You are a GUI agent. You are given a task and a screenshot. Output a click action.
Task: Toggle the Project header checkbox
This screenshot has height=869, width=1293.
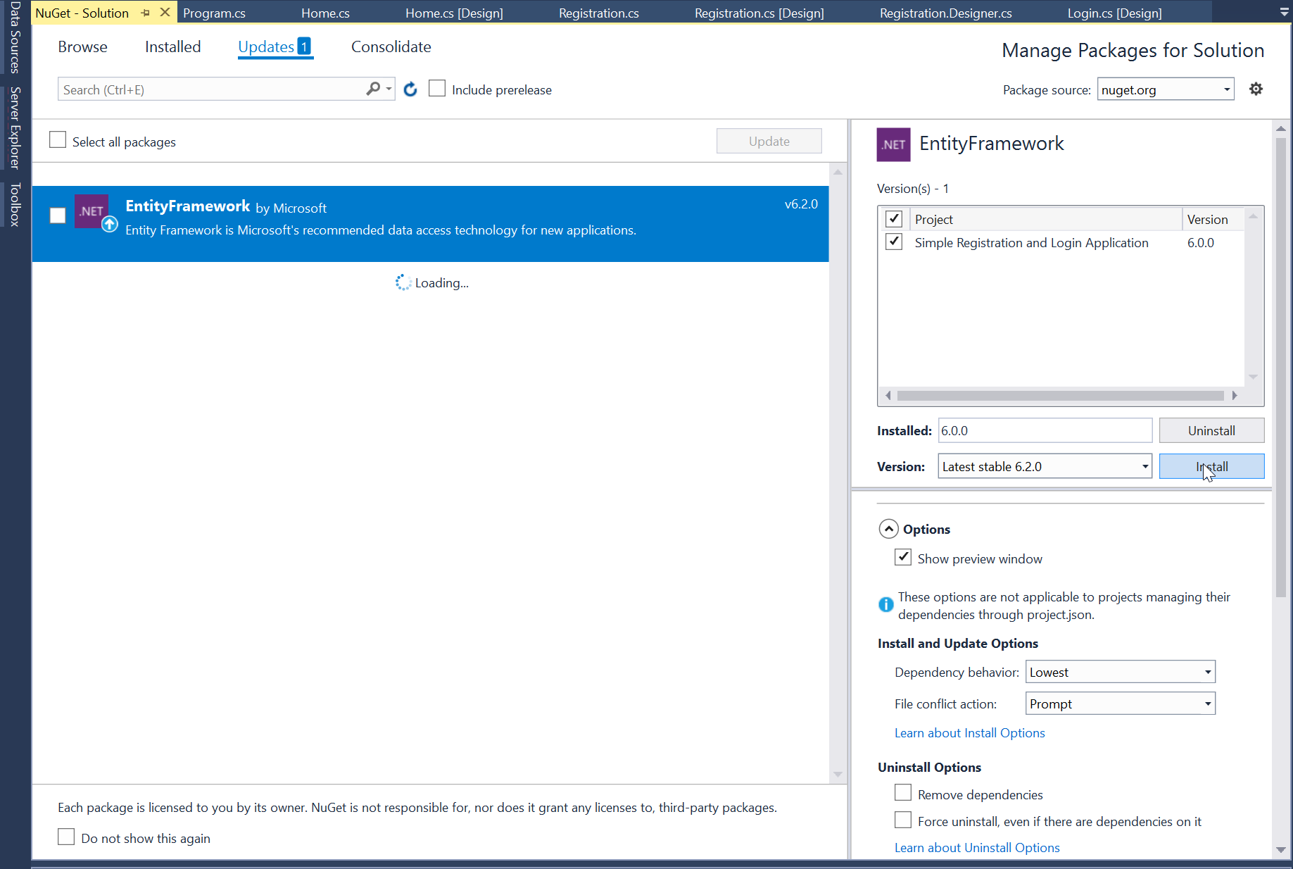tap(894, 219)
